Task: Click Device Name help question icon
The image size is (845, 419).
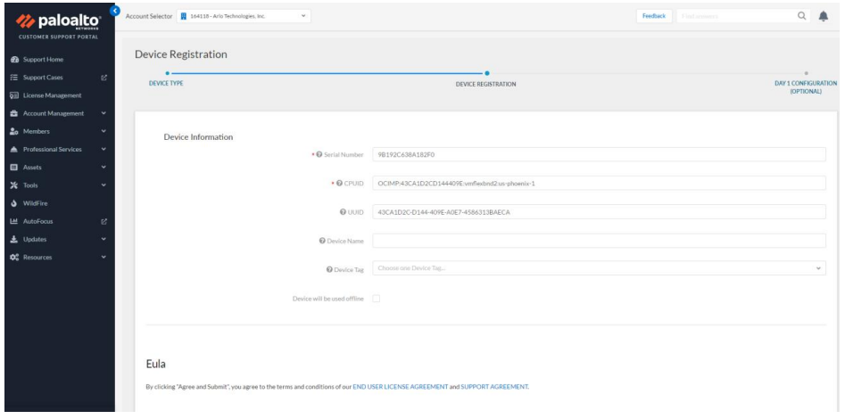Action: [322, 241]
